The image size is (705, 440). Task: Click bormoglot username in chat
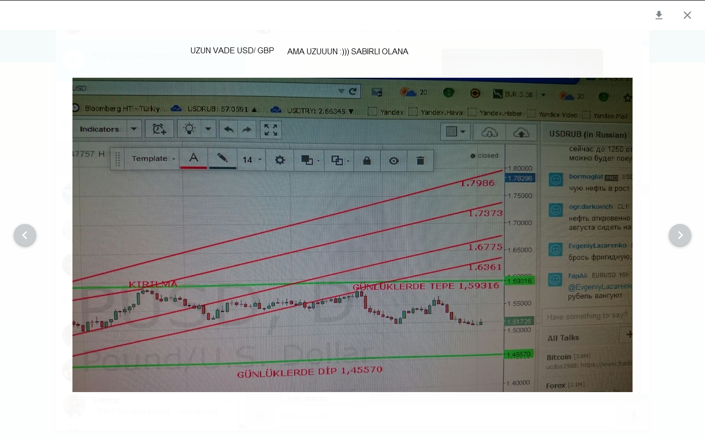[x=586, y=176]
